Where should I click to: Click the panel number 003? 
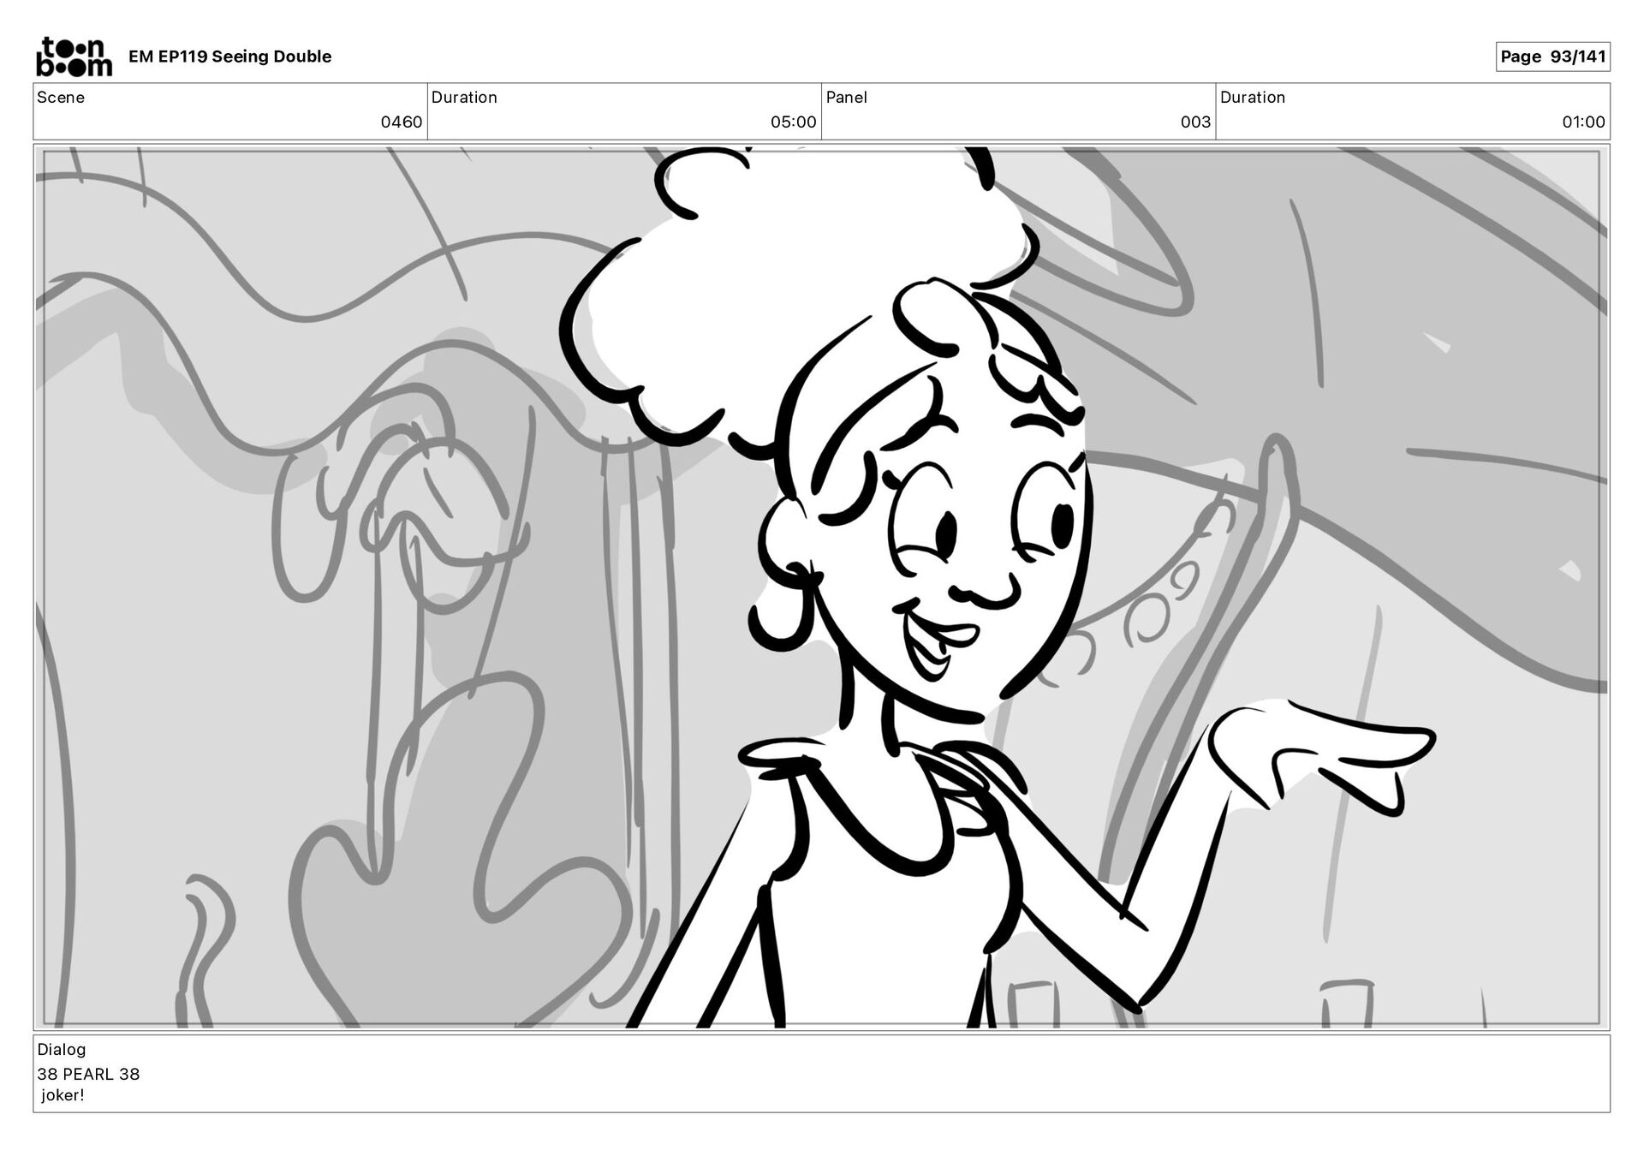tap(1194, 122)
